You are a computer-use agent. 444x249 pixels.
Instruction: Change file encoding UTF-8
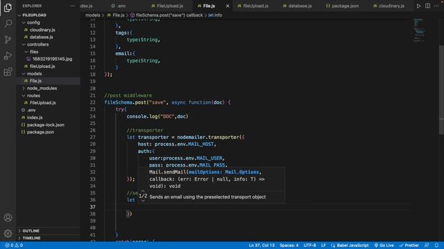coord(309,246)
